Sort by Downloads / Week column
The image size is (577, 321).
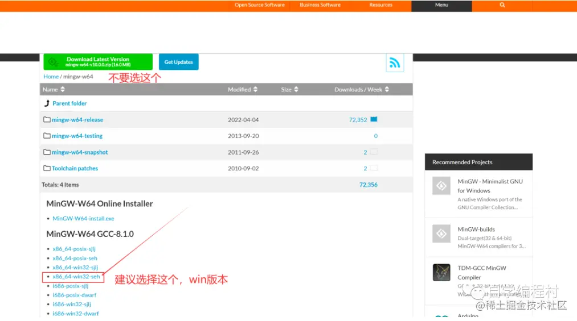pos(361,89)
